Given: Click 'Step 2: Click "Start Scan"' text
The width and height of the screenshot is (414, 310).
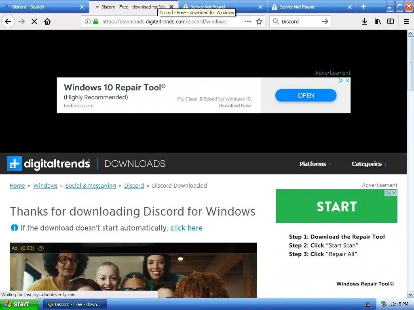Looking at the screenshot, I should (x=324, y=245).
